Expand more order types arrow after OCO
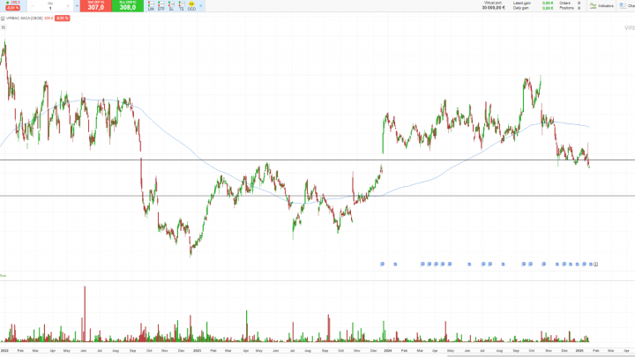The width and height of the screenshot is (635, 357). click(x=202, y=6)
